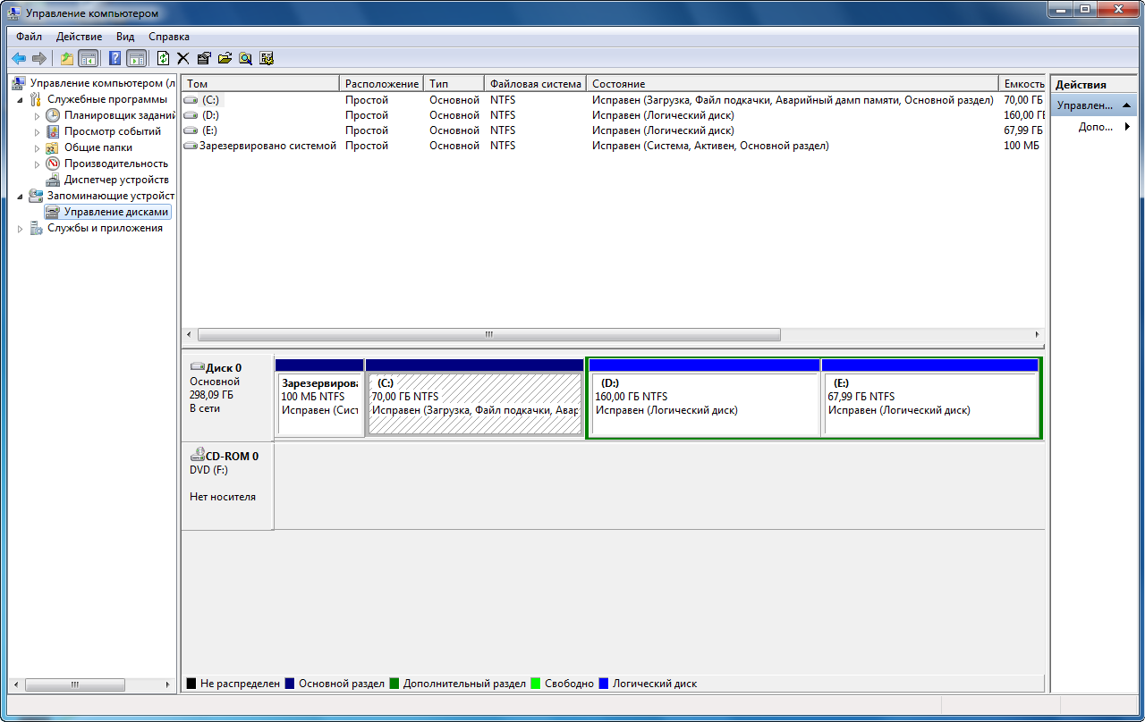Click 'Исправен (Система, Активен, Основной раздел)' cell
Image resolution: width=1145 pixels, height=722 pixels.
click(710, 146)
